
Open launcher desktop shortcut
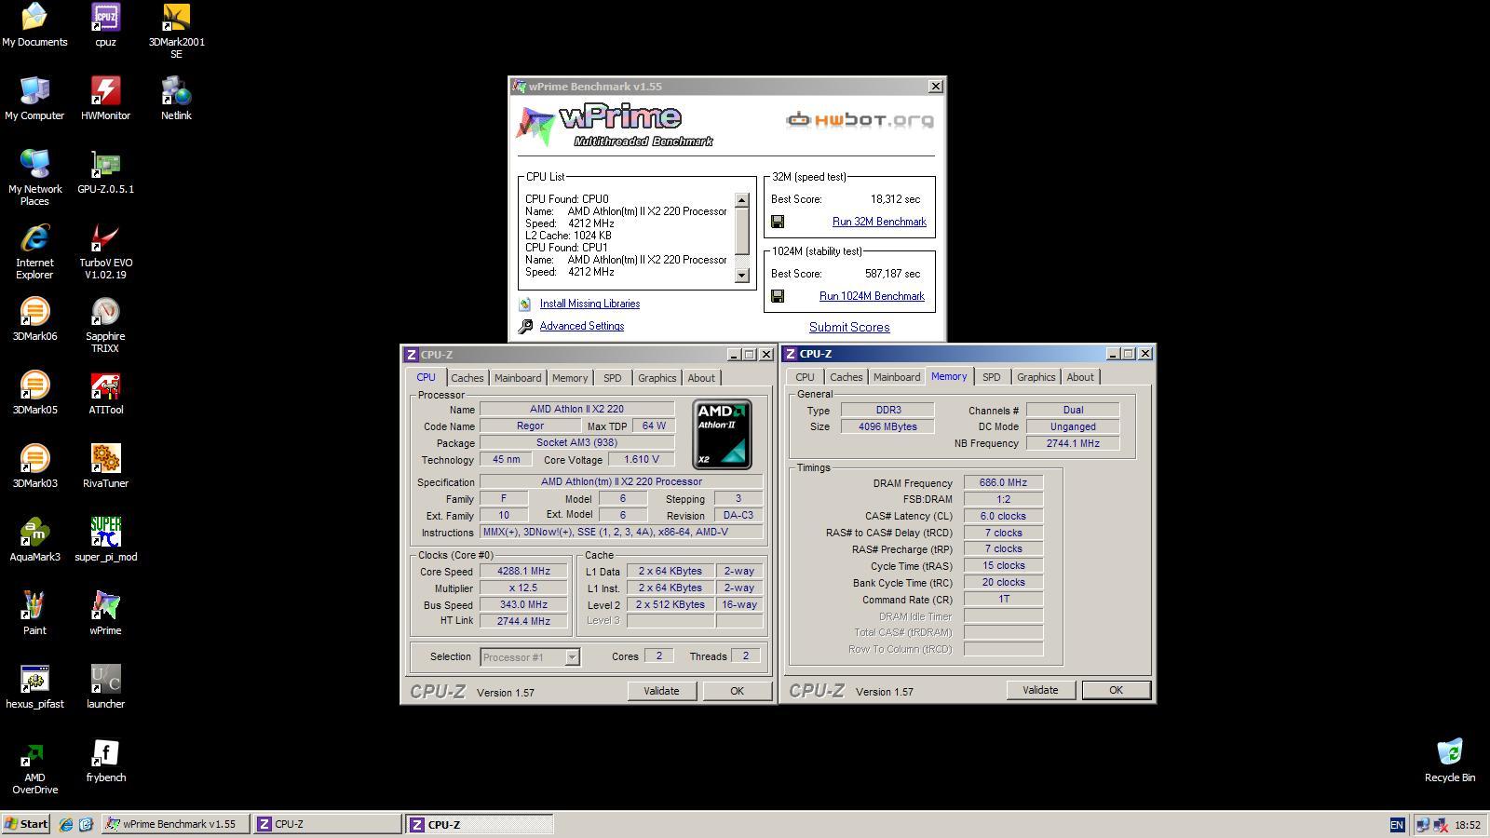tap(105, 687)
